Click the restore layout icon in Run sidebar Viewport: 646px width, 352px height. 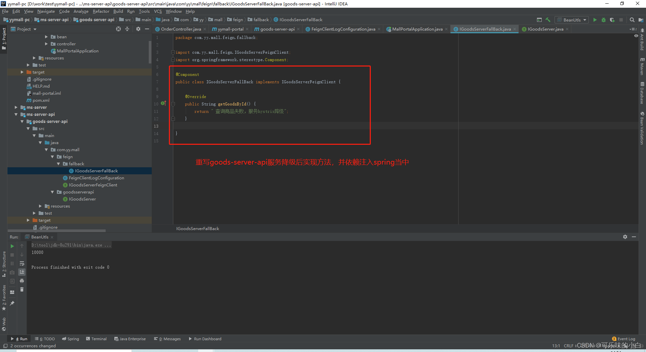click(x=12, y=292)
